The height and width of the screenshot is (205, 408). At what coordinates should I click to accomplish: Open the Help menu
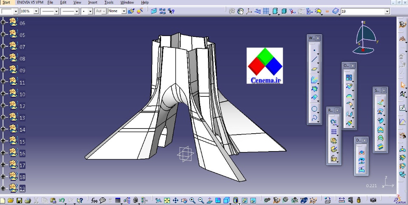(x=144, y=3)
